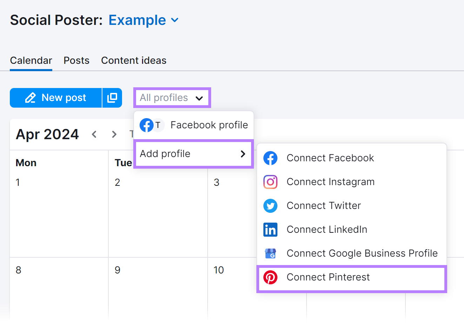Choose Connect LinkedIn in the connect menu

pyautogui.click(x=327, y=230)
